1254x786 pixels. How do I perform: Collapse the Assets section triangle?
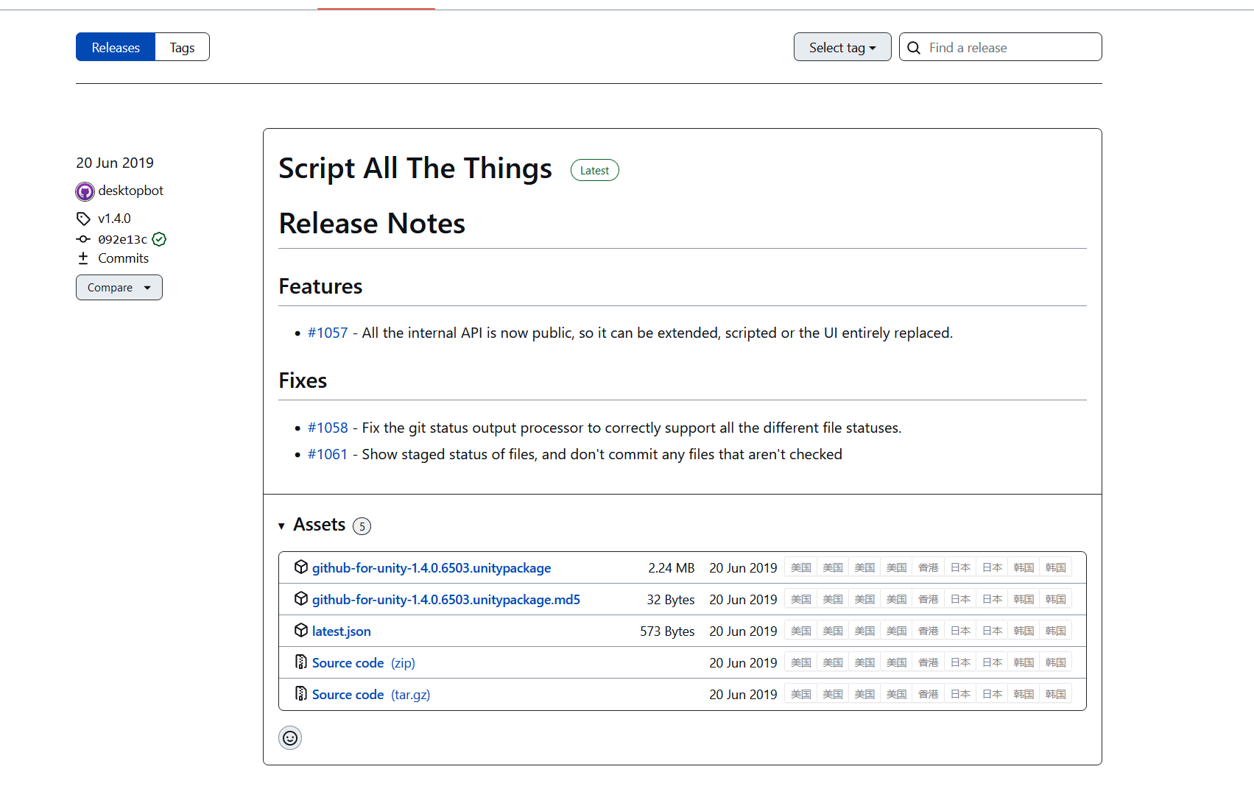point(281,525)
